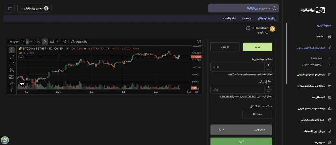Screen dimensions: 336x145
Task: Take a chart snapshot with camera icon
Action: (x=199, y=42)
